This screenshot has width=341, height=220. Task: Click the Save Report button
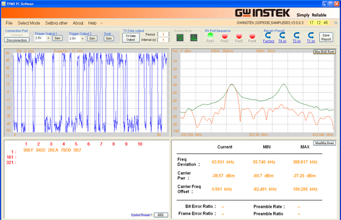(x=326, y=37)
